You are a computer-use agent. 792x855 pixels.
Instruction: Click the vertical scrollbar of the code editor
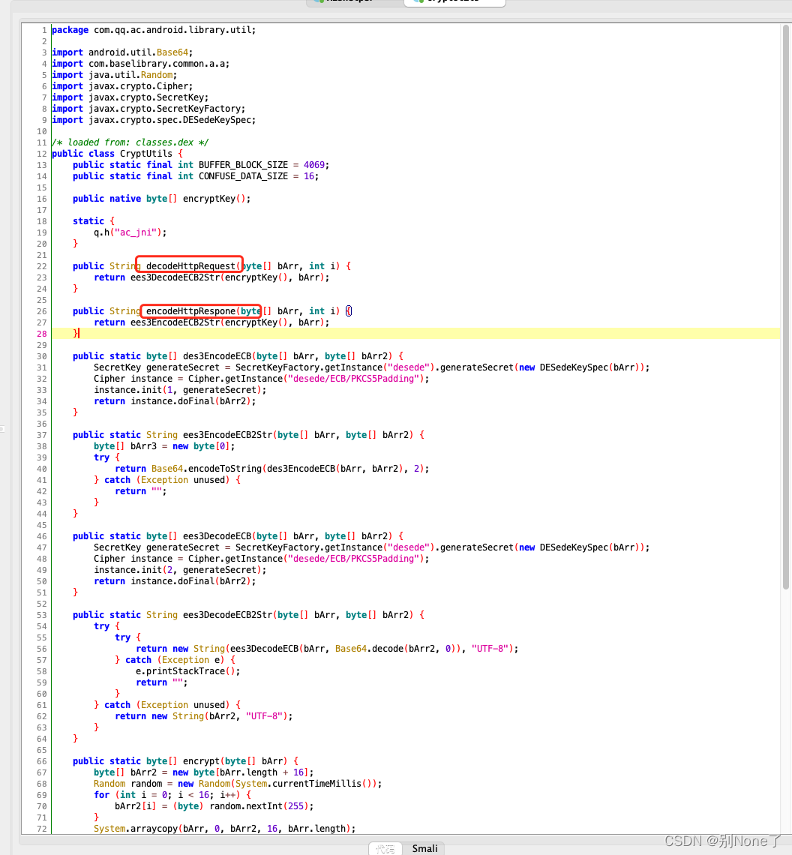785,305
